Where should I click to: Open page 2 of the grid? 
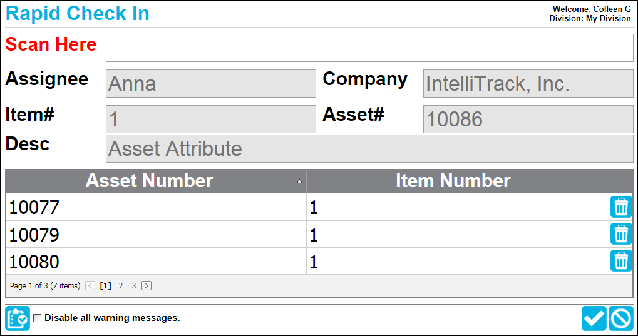(121, 286)
